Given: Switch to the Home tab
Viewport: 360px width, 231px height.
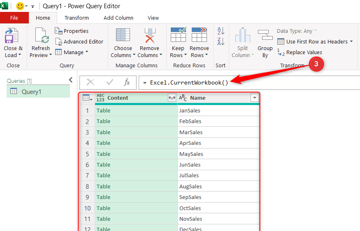Looking at the screenshot, I should pyautogui.click(x=43, y=18).
